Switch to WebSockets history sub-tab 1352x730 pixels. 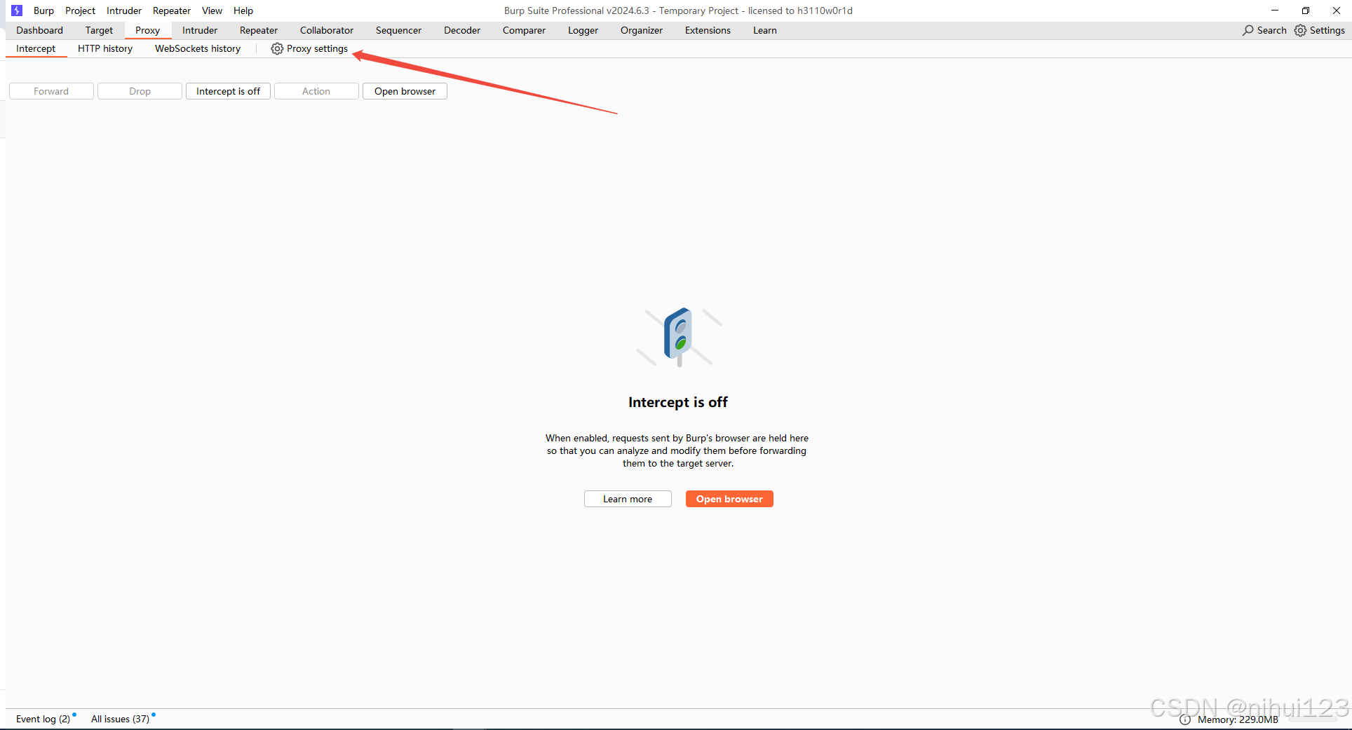point(198,48)
